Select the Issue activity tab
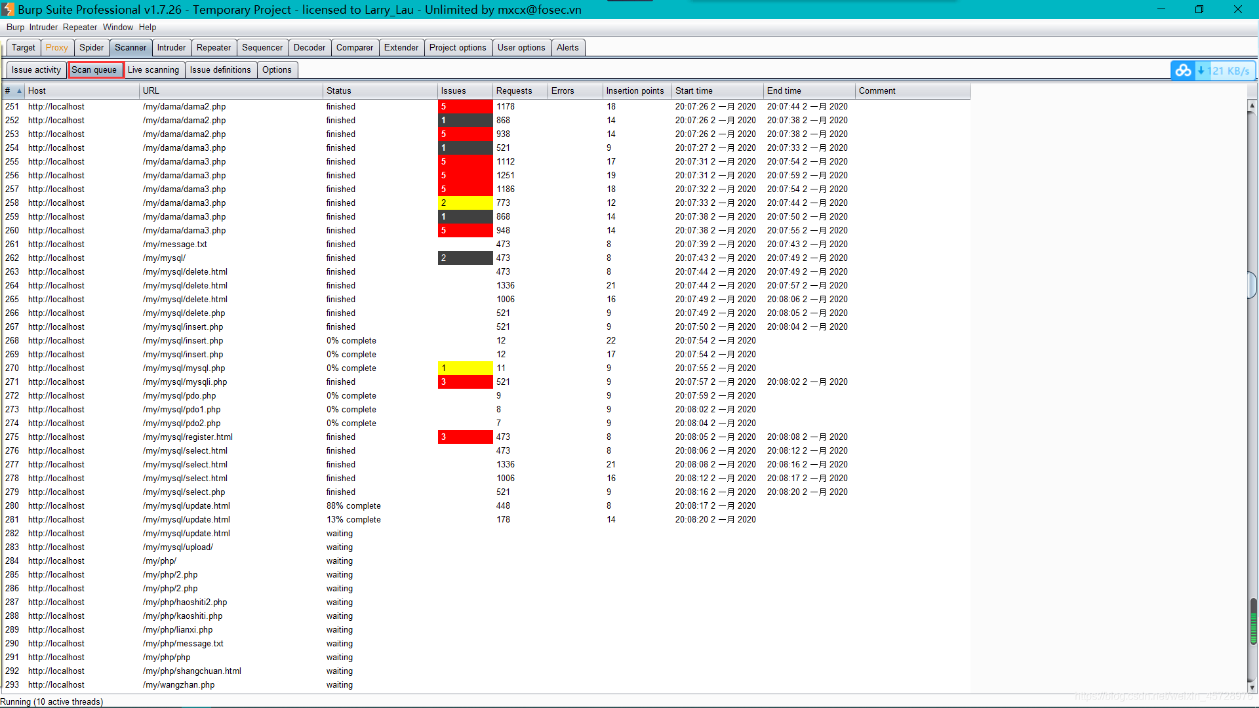Screen dimensions: 1259x708 [x=35, y=69]
